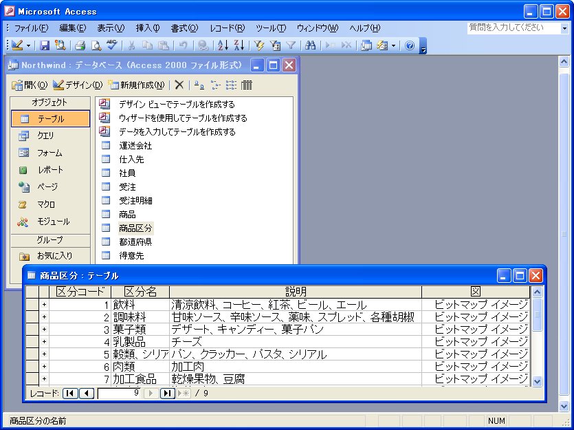
Task: Expand subdatasheet for row 菓子類
Action: tap(44, 330)
